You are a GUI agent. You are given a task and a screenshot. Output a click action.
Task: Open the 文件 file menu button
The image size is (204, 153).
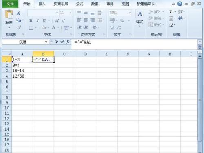(10, 4)
